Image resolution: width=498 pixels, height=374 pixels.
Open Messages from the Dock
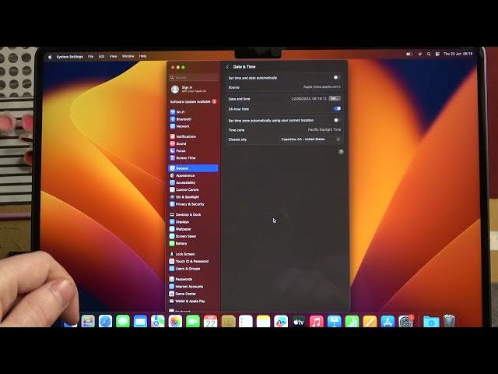point(123,322)
